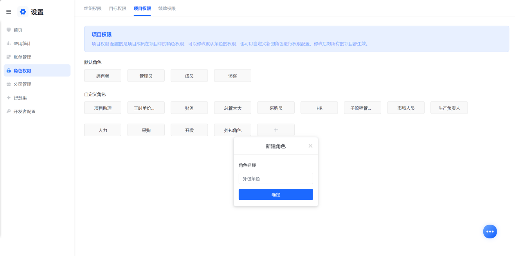
Task: Switch to the 绩效权限 tab
Action: [x=167, y=8]
